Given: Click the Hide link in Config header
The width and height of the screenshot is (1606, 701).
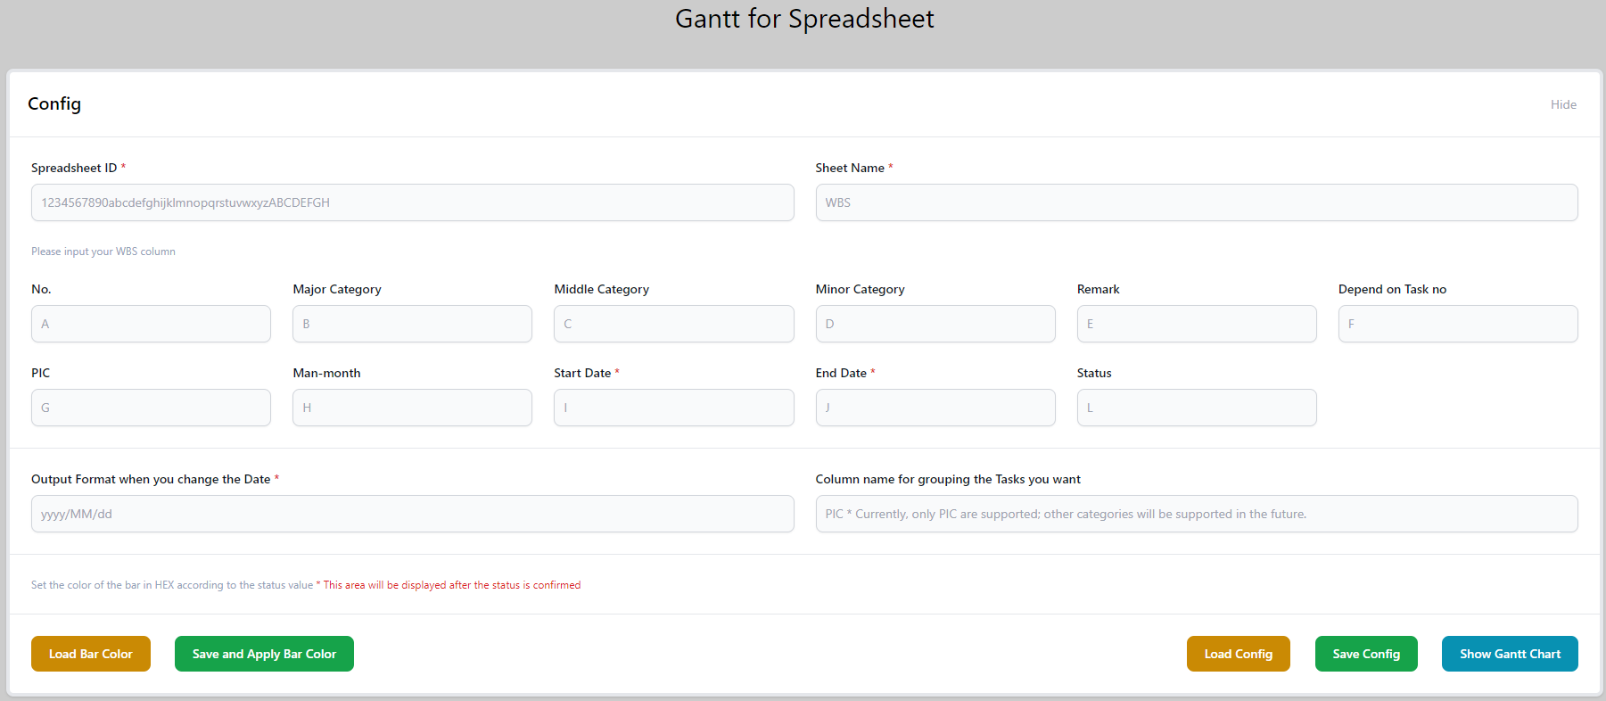Looking at the screenshot, I should 1562,104.
